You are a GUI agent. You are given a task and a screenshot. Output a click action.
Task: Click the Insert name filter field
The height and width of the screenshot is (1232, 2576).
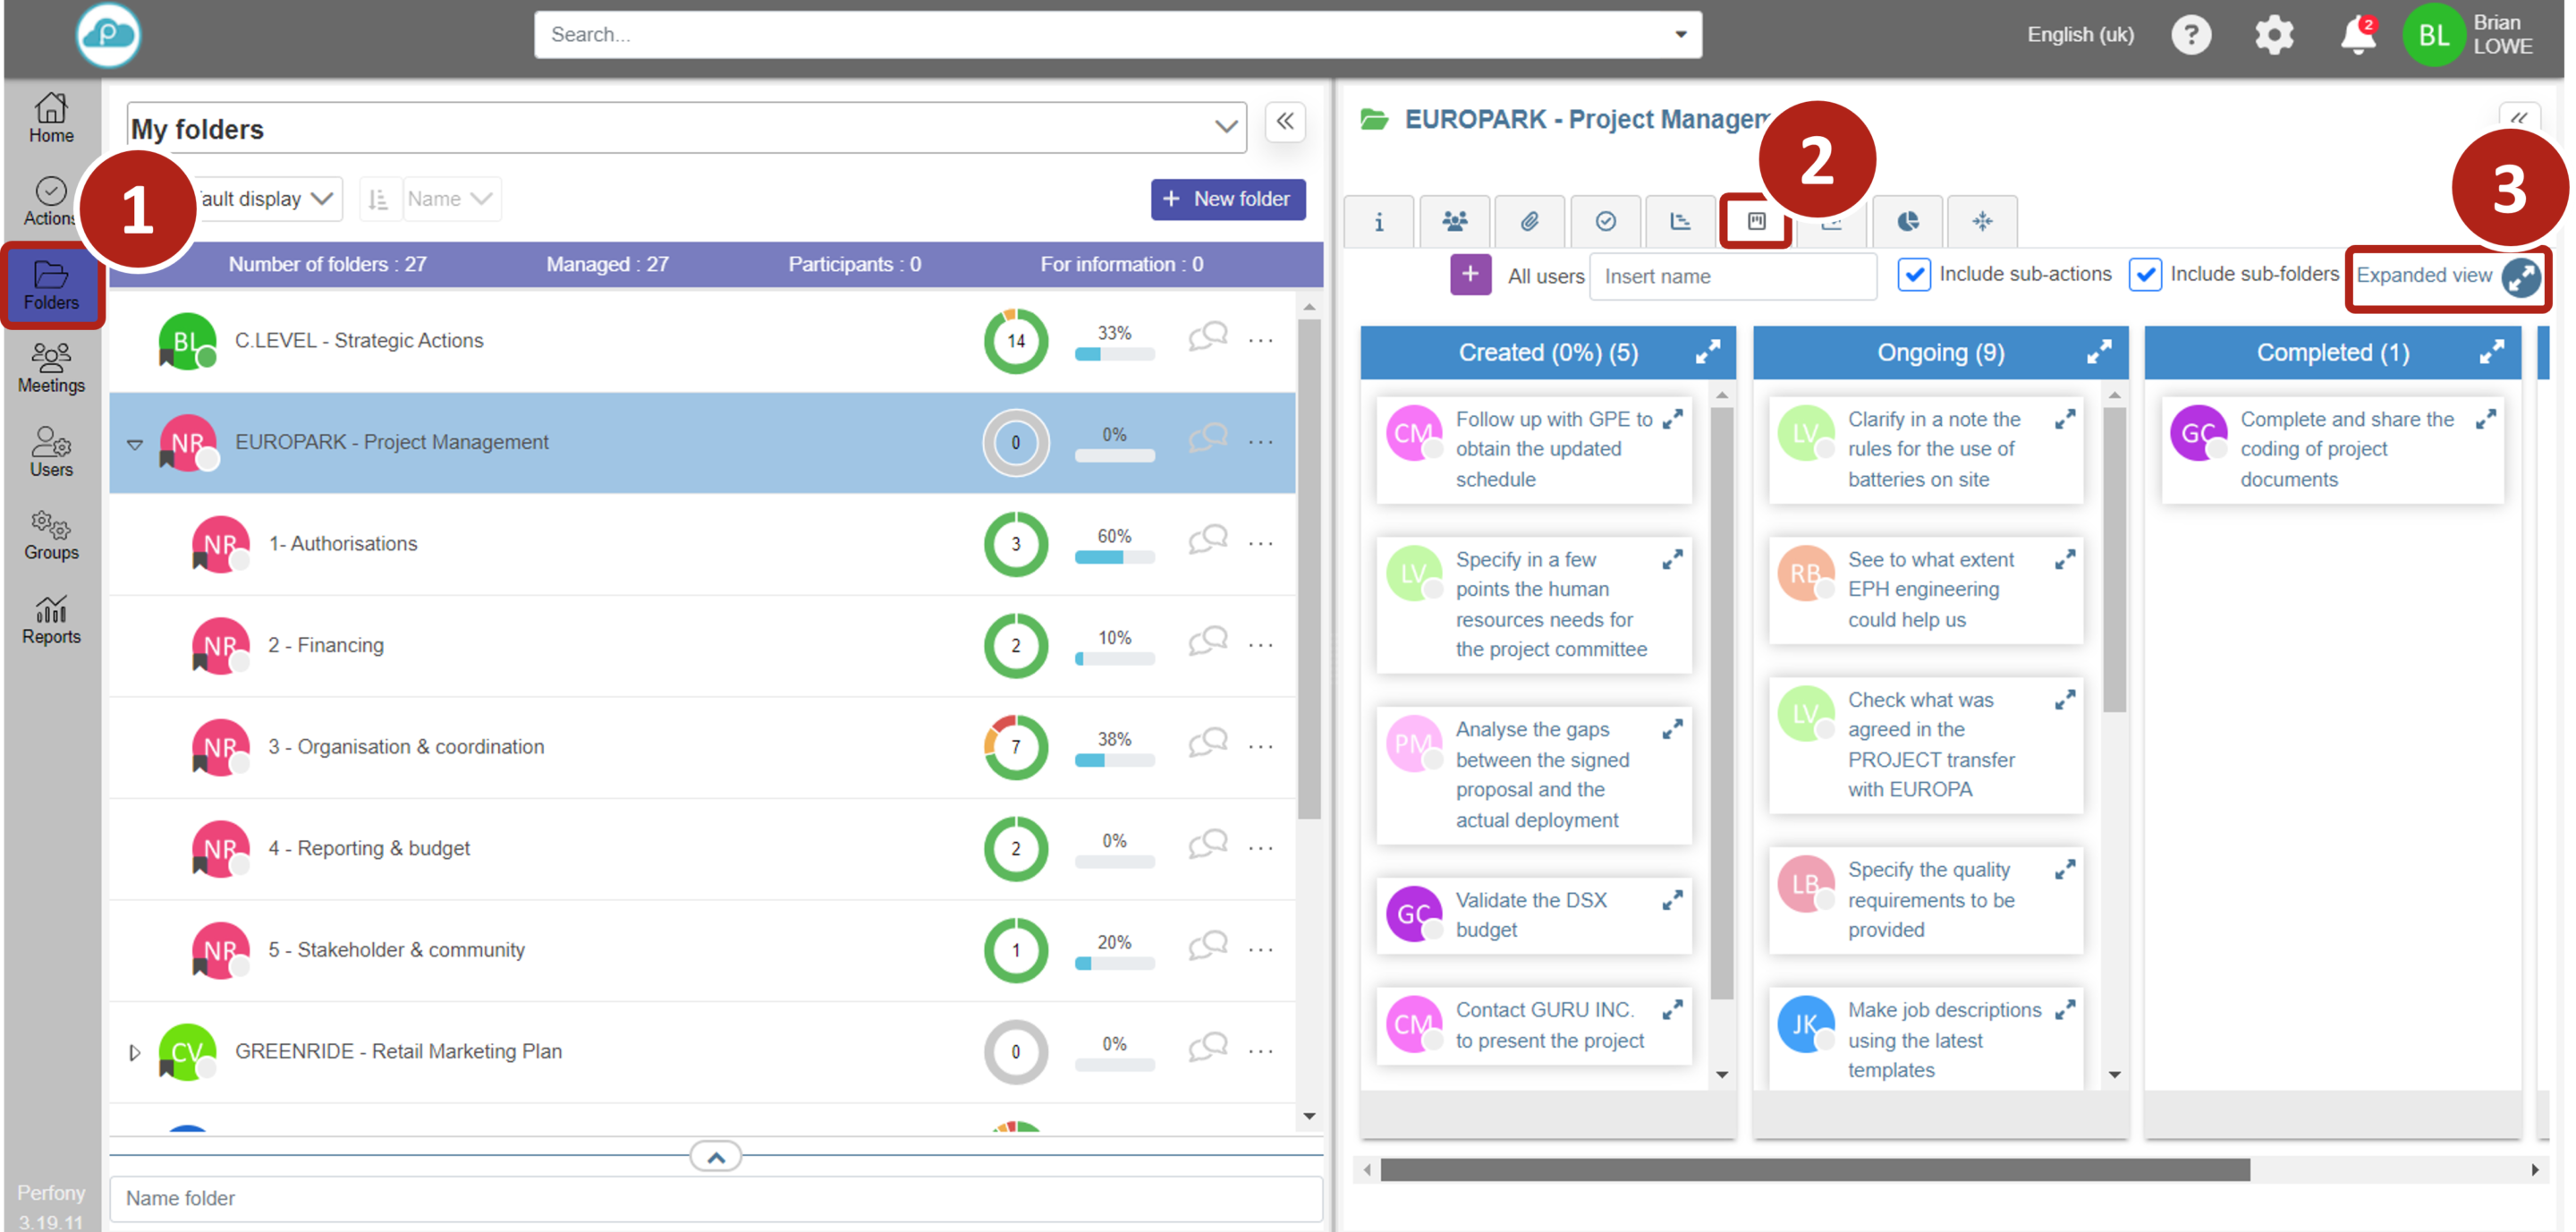(1732, 277)
